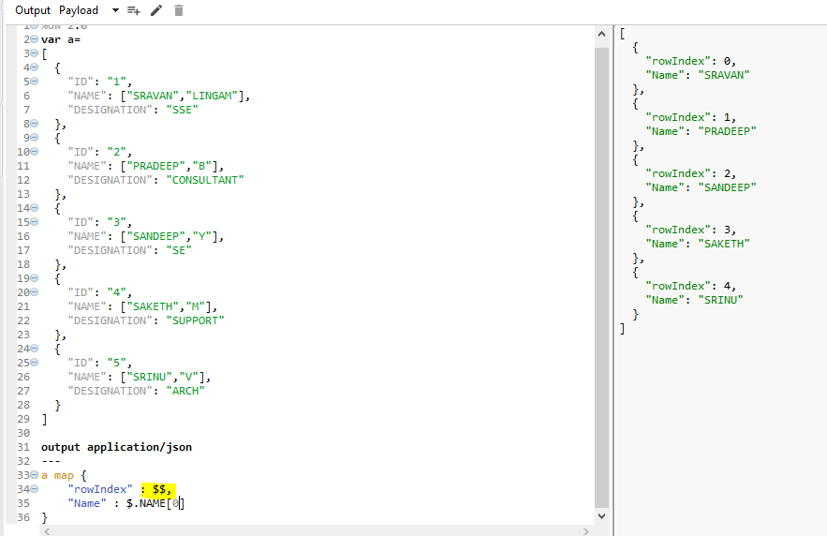Click "rowIndex" key on editor line 34
This screenshot has height=536, width=827.
pos(100,489)
